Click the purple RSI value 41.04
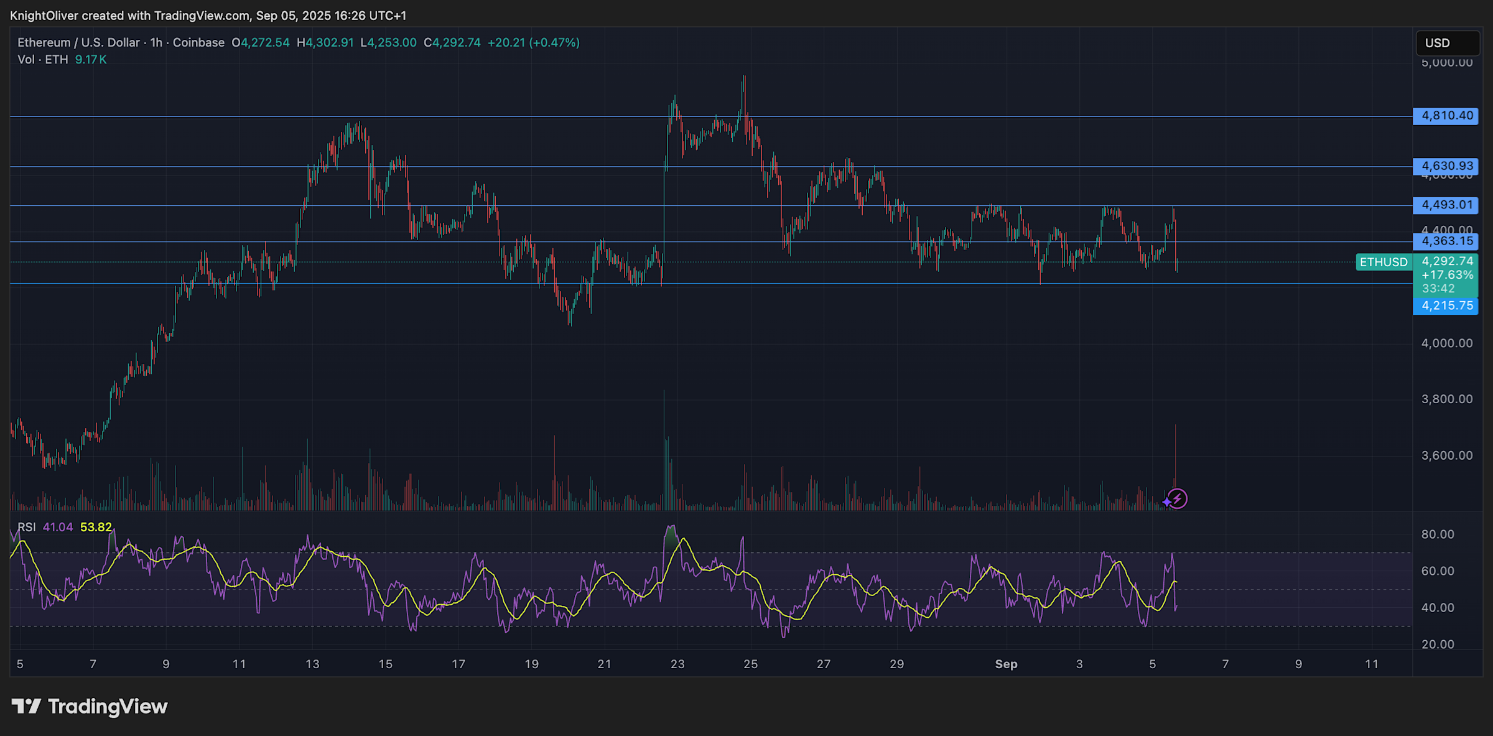1493x736 pixels. click(58, 528)
